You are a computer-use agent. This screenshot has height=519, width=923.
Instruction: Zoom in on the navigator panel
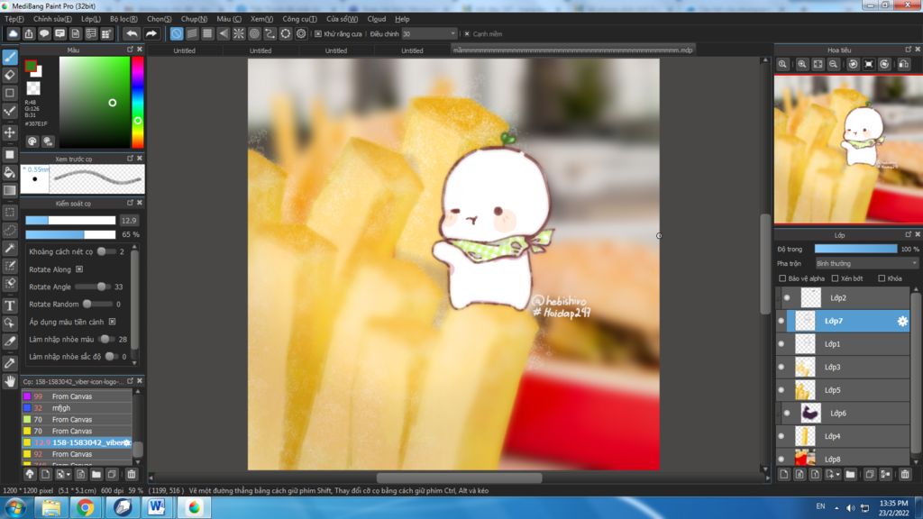pyautogui.click(x=801, y=64)
